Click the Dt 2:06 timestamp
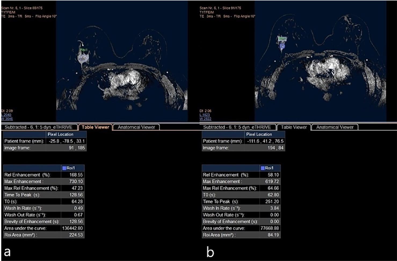 (x=205, y=111)
